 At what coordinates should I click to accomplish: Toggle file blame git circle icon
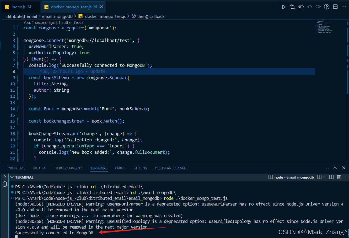[327, 7]
